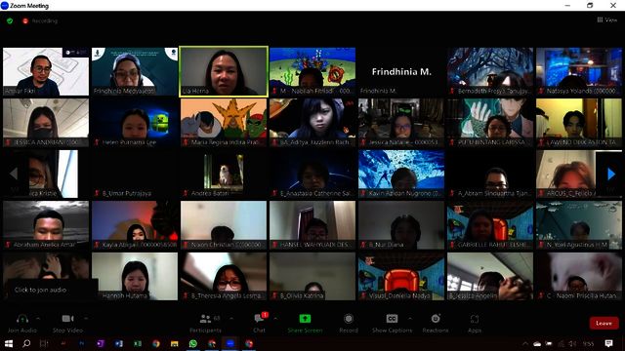The height and width of the screenshot is (351, 625).
Task: Expand video options arrow next to Stop Video
Action: pos(86,319)
